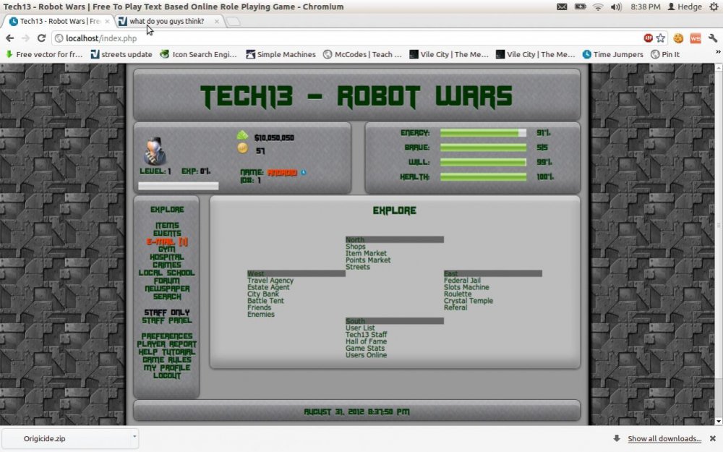
Task: Open the Ubuntu volume indicator
Action: [615, 7]
